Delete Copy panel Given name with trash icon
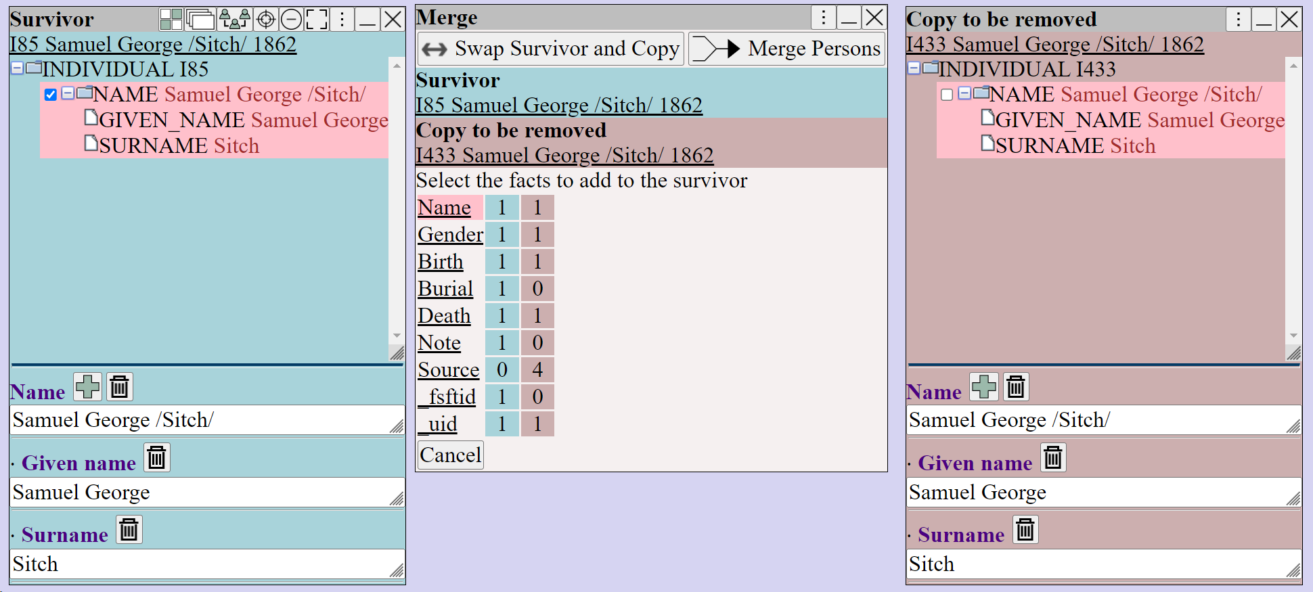This screenshot has height=592, width=1313. tap(1053, 458)
